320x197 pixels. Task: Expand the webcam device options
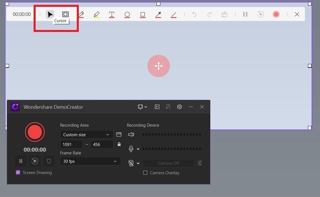point(138,163)
